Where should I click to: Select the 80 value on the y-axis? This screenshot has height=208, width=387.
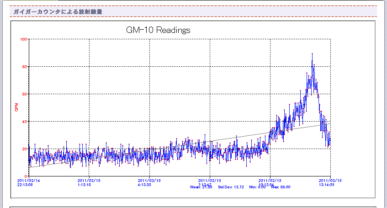(25, 67)
